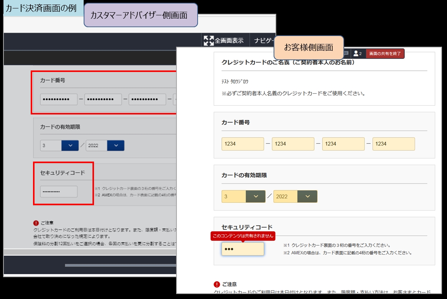
Task: Open the month dropdown on the advisor screen
Action: click(x=59, y=145)
